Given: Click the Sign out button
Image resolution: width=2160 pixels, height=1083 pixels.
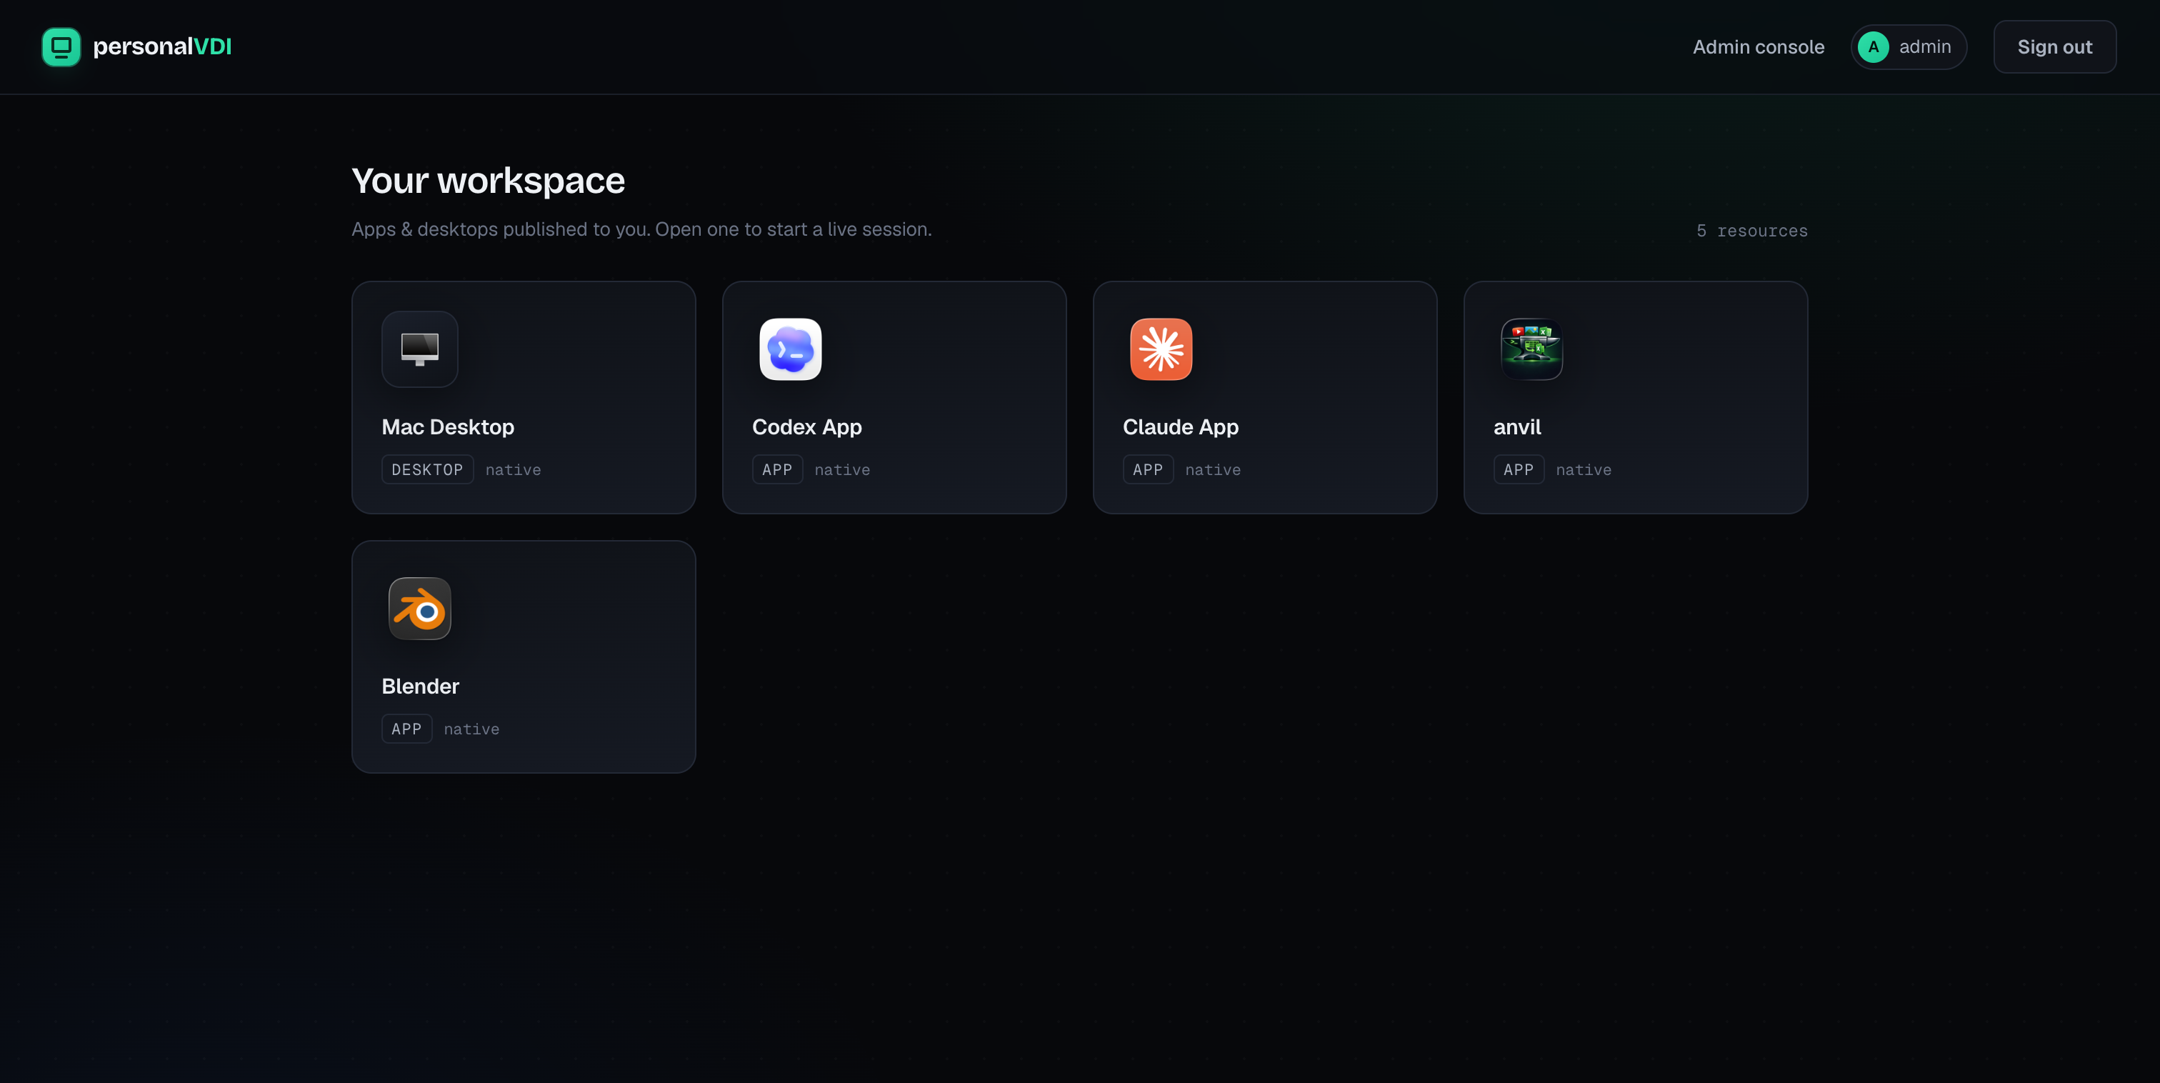Looking at the screenshot, I should pyautogui.click(x=2054, y=47).
